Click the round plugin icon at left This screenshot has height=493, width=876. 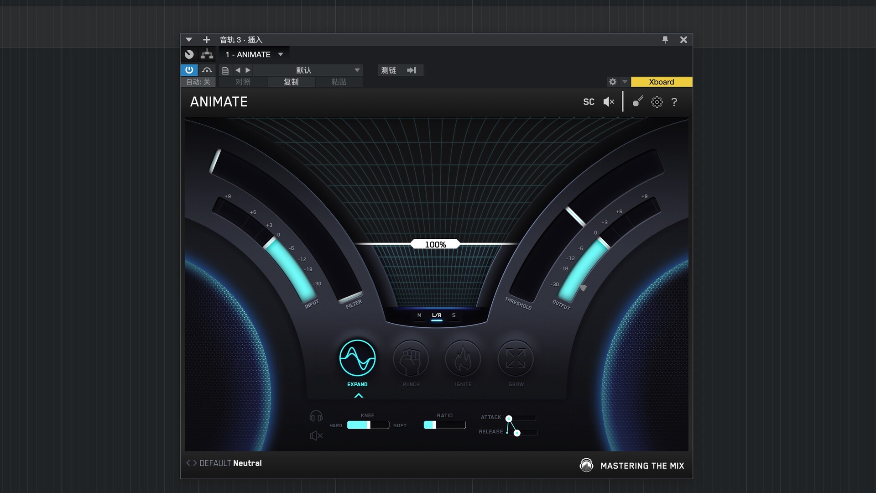pyautogui.click(x=189, y=54)
